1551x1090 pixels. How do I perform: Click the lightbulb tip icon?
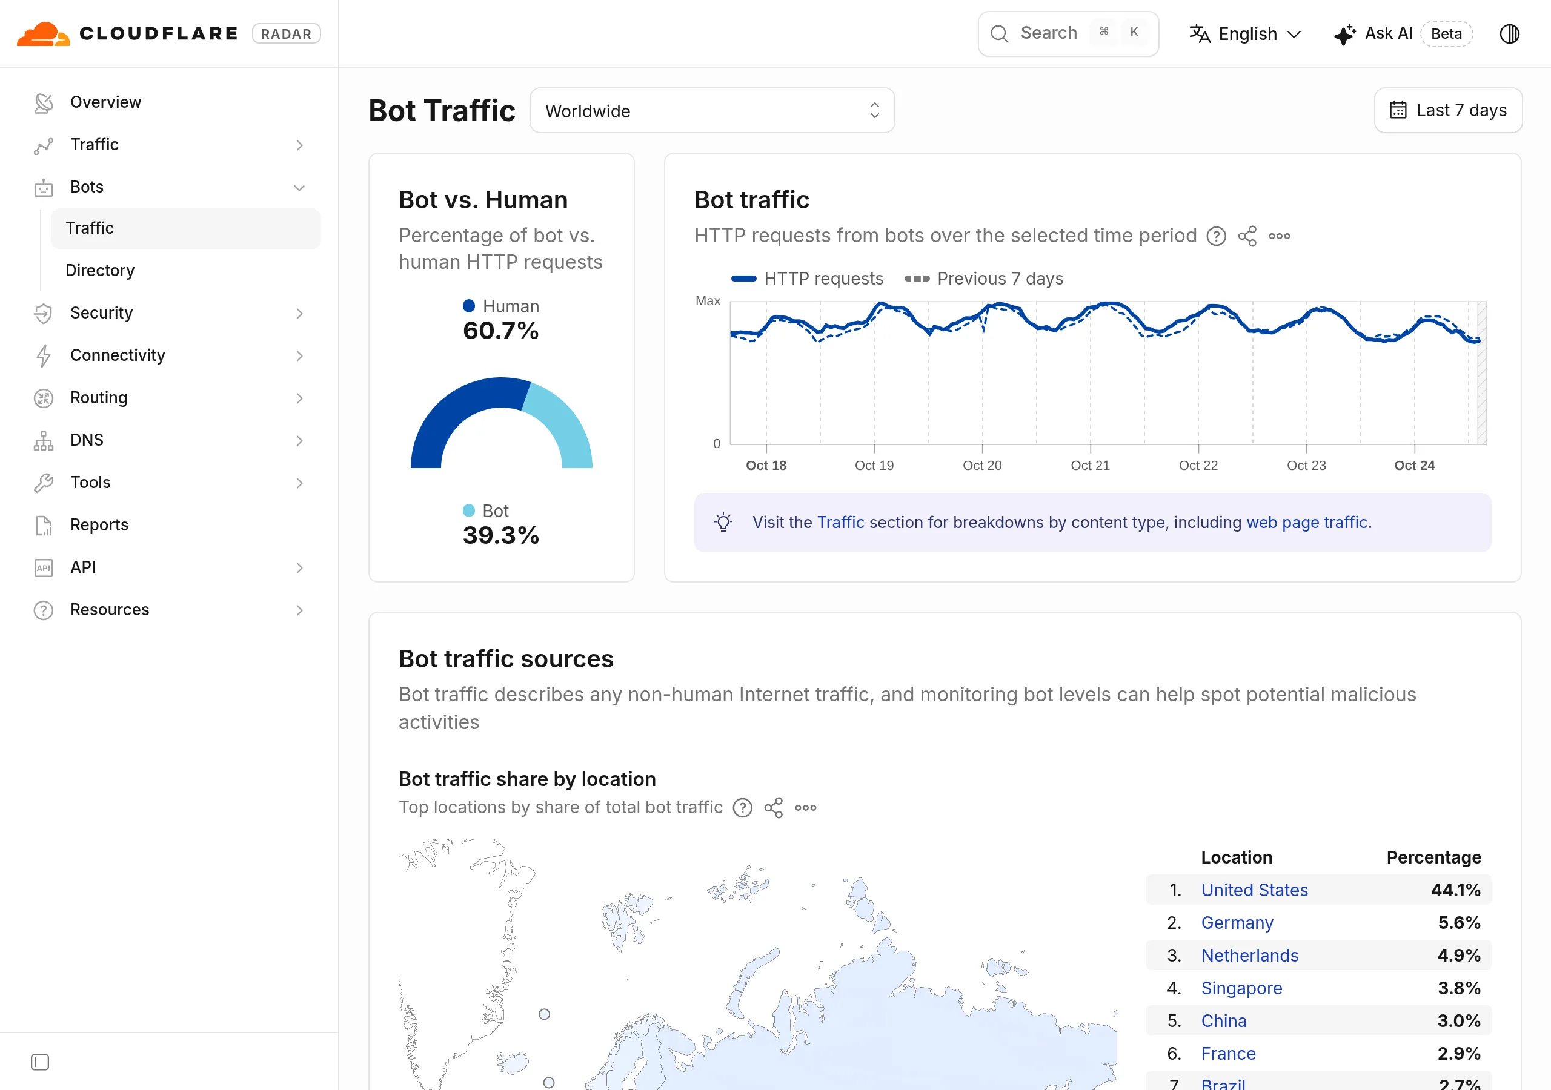coord(723,523)
